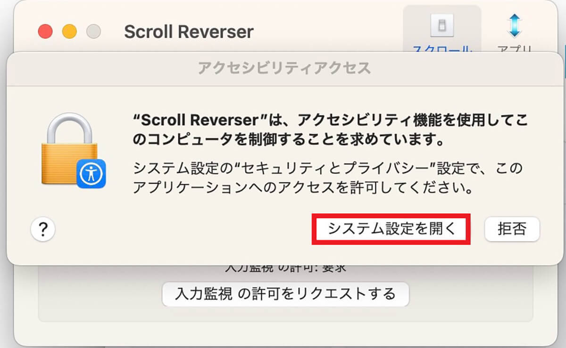Switch to the アプリ tab in Scroll Reverser
This screenshot has height=348, width=566.
(x=514, y=32)
